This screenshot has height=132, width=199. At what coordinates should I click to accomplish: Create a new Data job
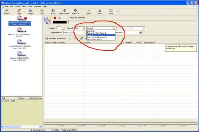[42, 12]
